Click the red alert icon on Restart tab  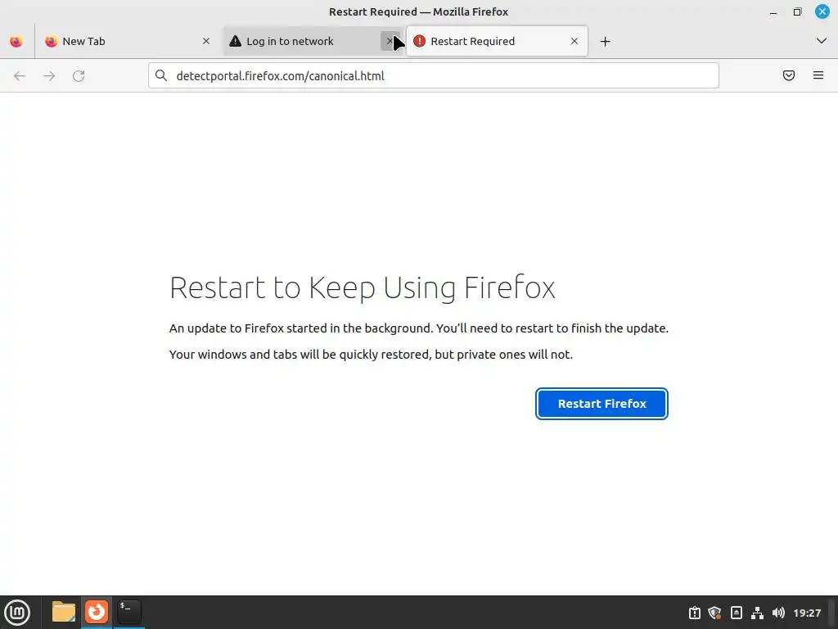pyautogui.click(x=420, y=41)
